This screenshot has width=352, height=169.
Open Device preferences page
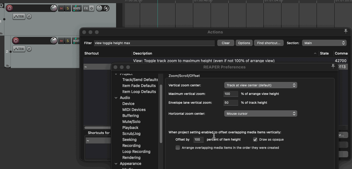click(128, 104)
